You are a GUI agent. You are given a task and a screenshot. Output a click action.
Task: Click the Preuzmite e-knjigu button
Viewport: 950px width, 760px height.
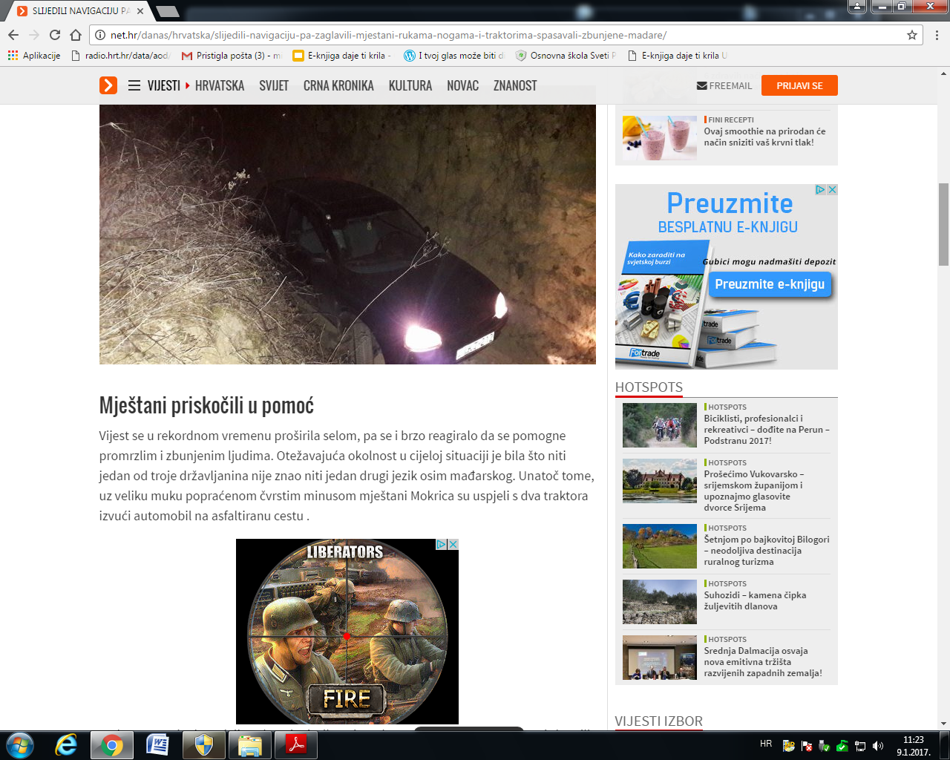tap(770, 284)
